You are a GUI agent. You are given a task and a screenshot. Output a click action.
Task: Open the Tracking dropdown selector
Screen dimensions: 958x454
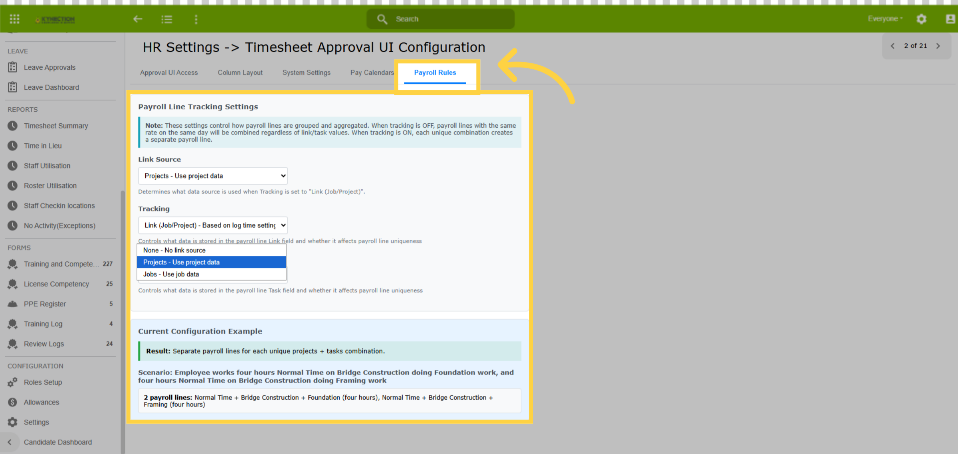point(213,225)
